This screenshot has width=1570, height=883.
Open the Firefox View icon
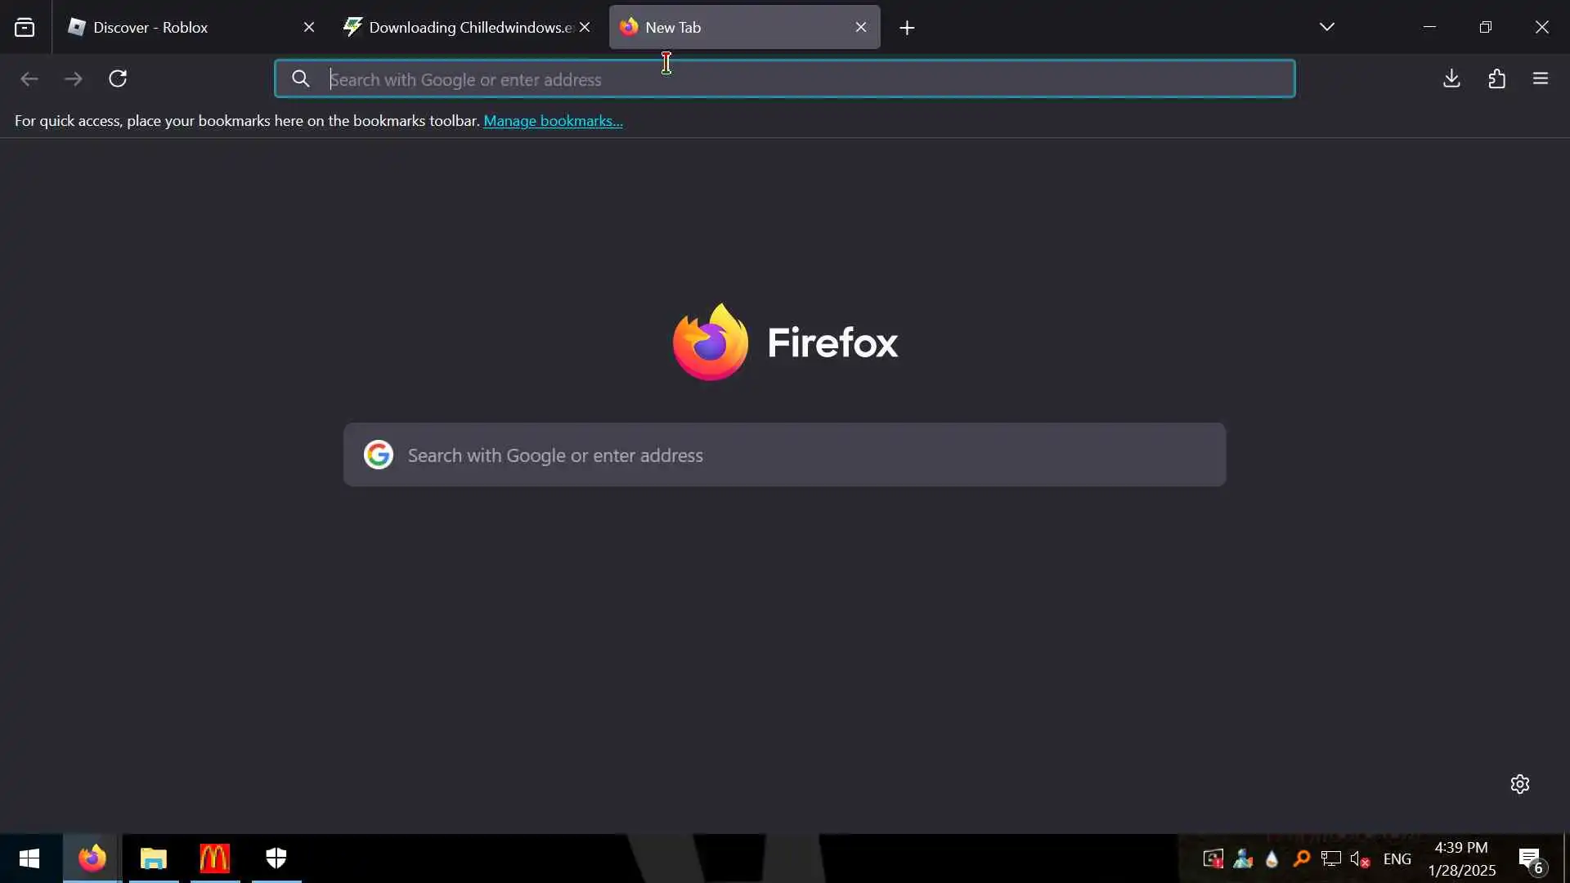pos(25,28)
